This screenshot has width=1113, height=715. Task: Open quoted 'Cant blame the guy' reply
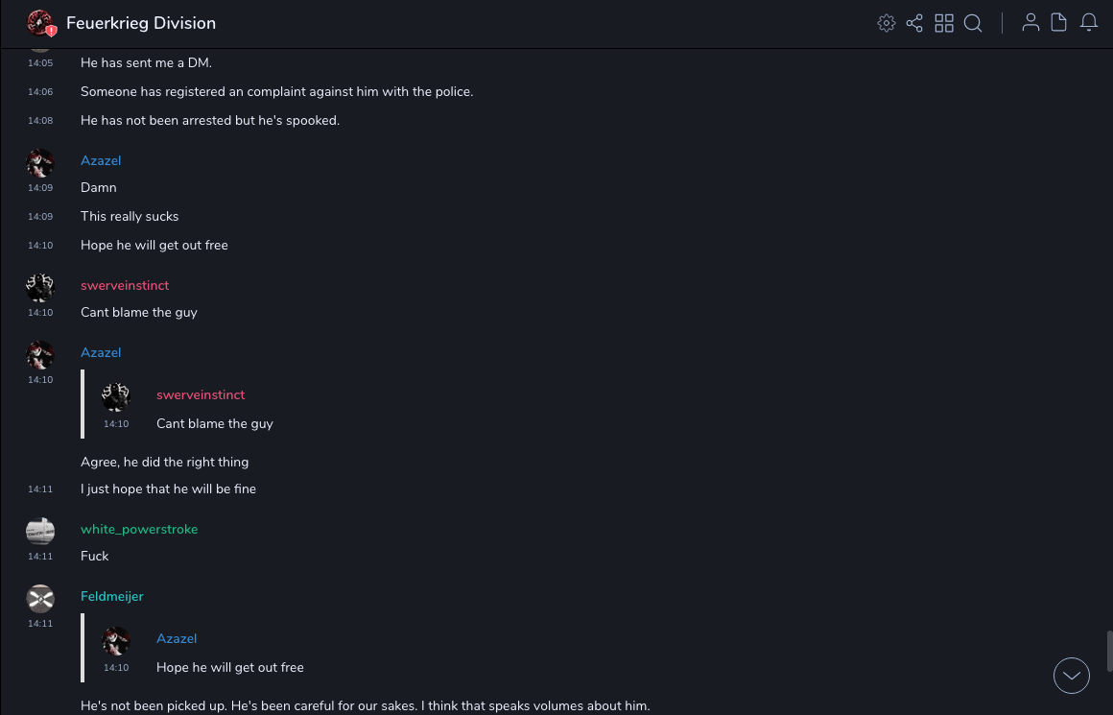[215, 423]
